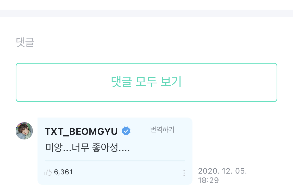Tap the 댓글 모두 보기 button
Image resolution: width=293 pixels, height=190 pixels.
tap(146, 82)
